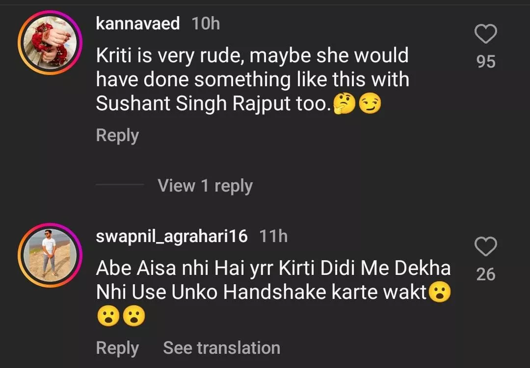Click the thinking face emoji
The image size is (530, 368).
click(x=344, y=104)
